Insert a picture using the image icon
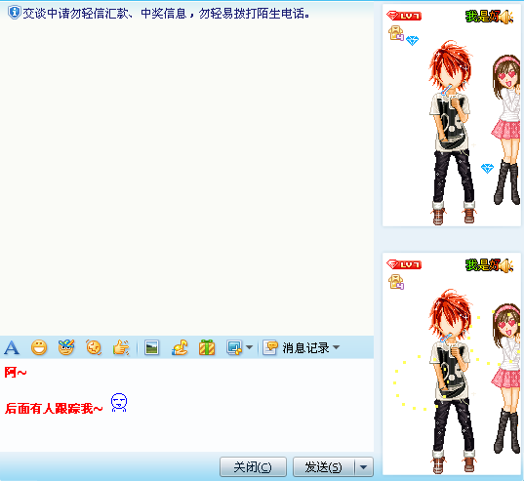 [x=151, y=347]
